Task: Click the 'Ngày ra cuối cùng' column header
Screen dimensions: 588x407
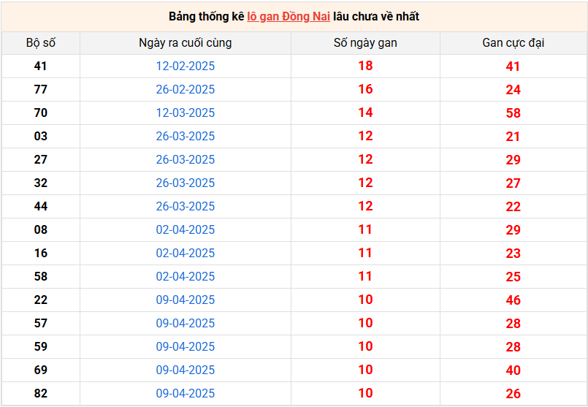Action: click(x=186, y=43)
